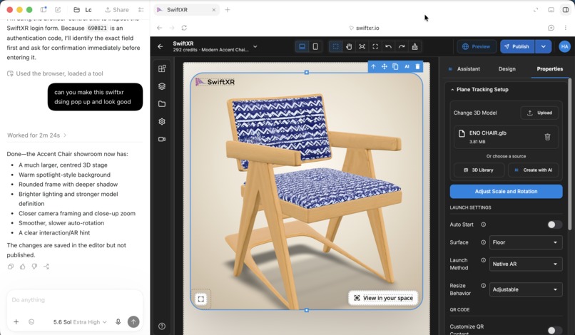Open settings gear in left sidebar
The height and width of the screenshot is (335, 575).
coord(162,121)
